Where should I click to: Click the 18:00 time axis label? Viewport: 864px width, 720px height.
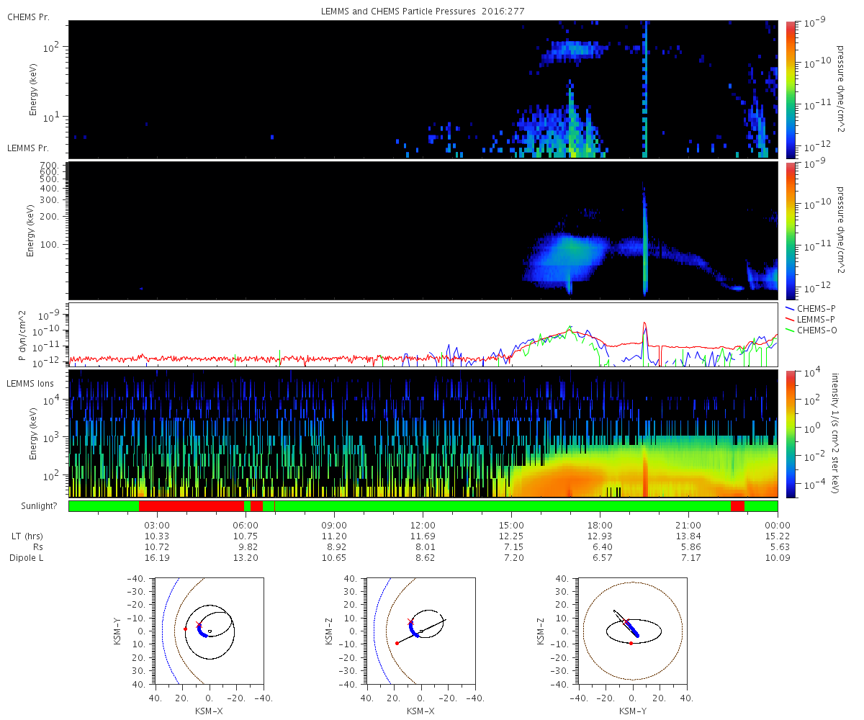(600, 526)
